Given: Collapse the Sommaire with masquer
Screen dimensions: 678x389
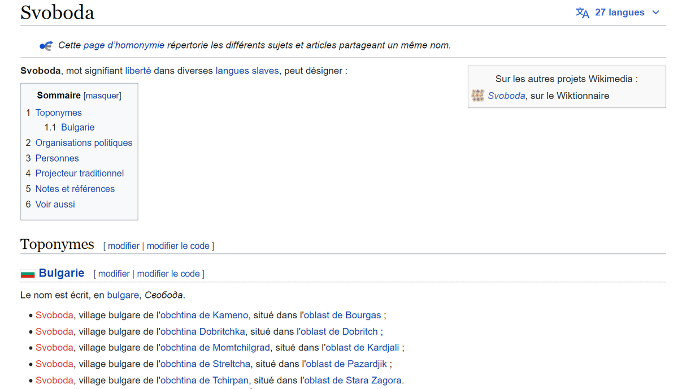Looking at the screenshot, I should coord(102,96).
